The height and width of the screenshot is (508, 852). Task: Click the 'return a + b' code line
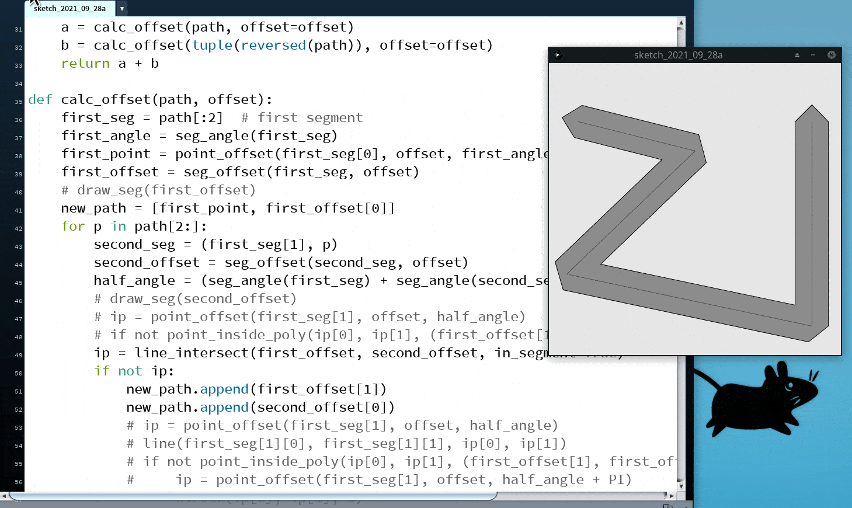point(110,64)
